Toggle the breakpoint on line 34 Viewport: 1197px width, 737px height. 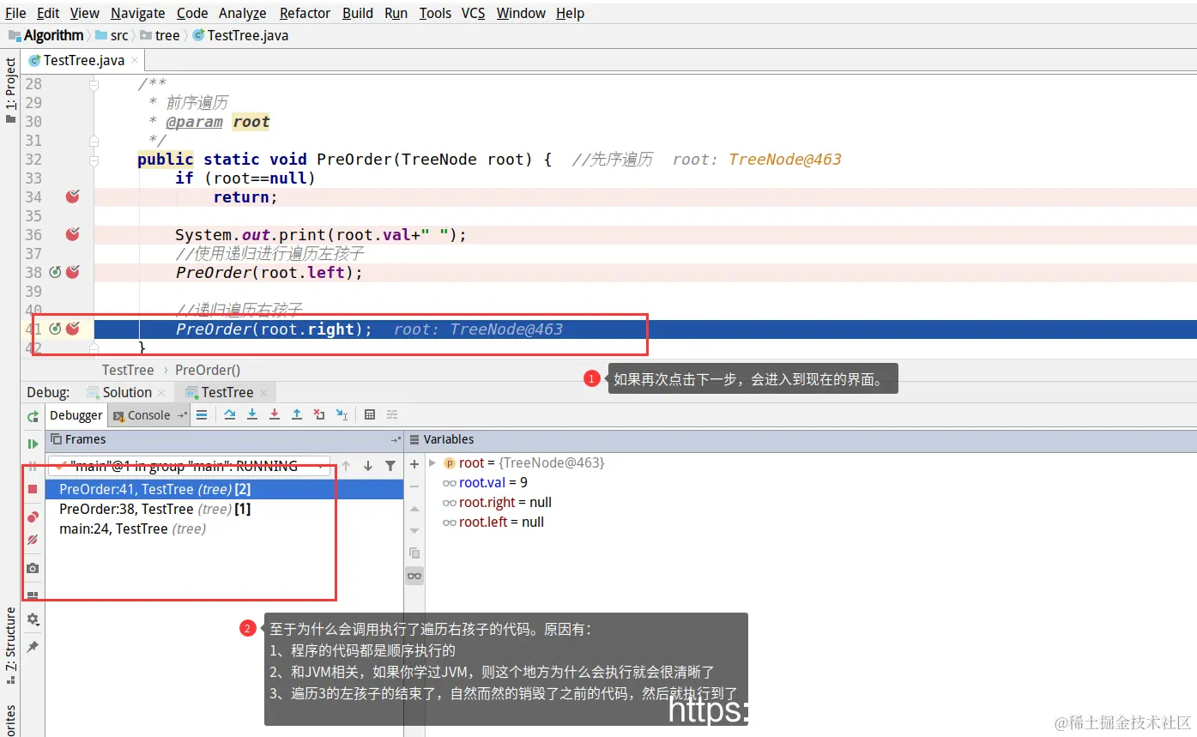click(x=72, y=196)
